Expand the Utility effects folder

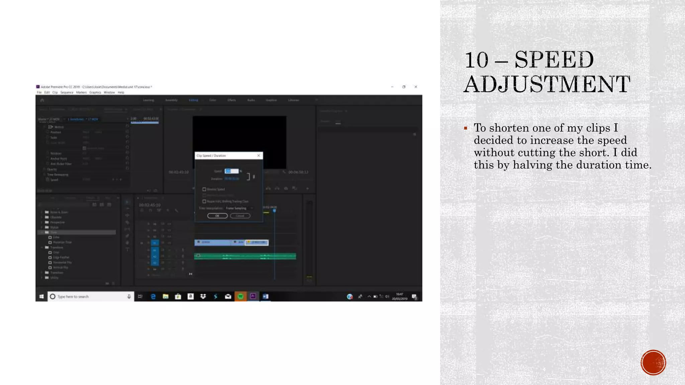(x=42, y=278)
